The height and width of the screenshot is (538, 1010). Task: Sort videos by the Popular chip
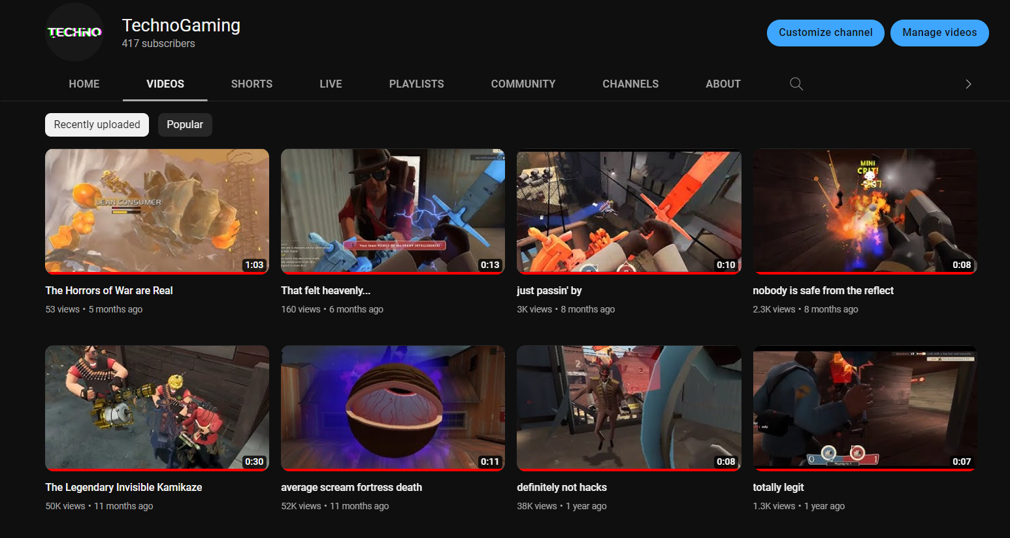pos(185,125)
